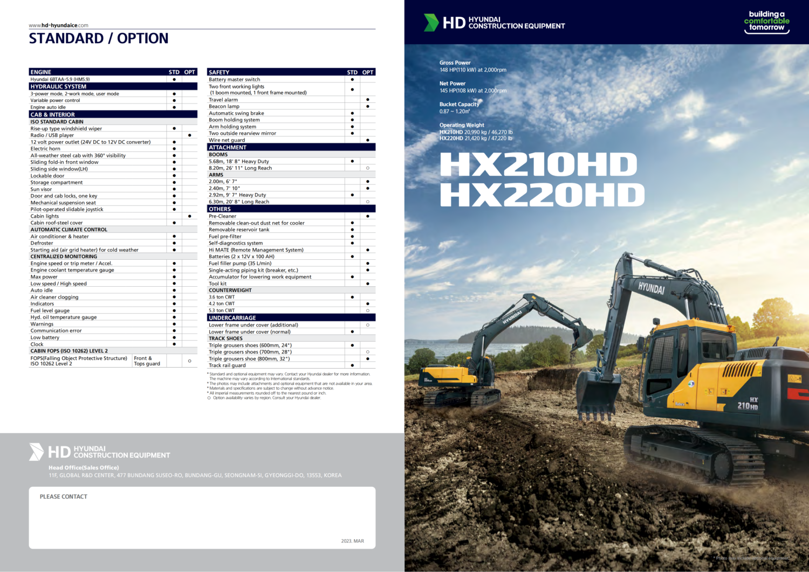Click the 2.92m, 9' 7" Heavy Duty arm row
This screenshot has height=572, width=809.
291,195
